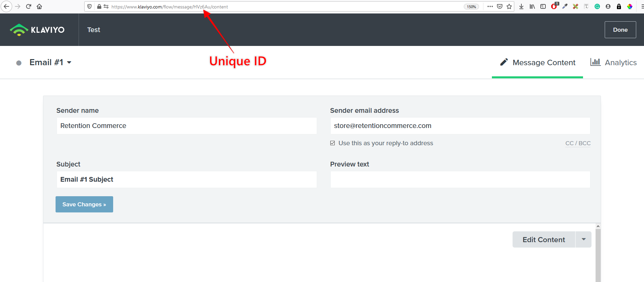Bookmark this page with the star icon
Viewport: 644px width, 282px height.
509,6
